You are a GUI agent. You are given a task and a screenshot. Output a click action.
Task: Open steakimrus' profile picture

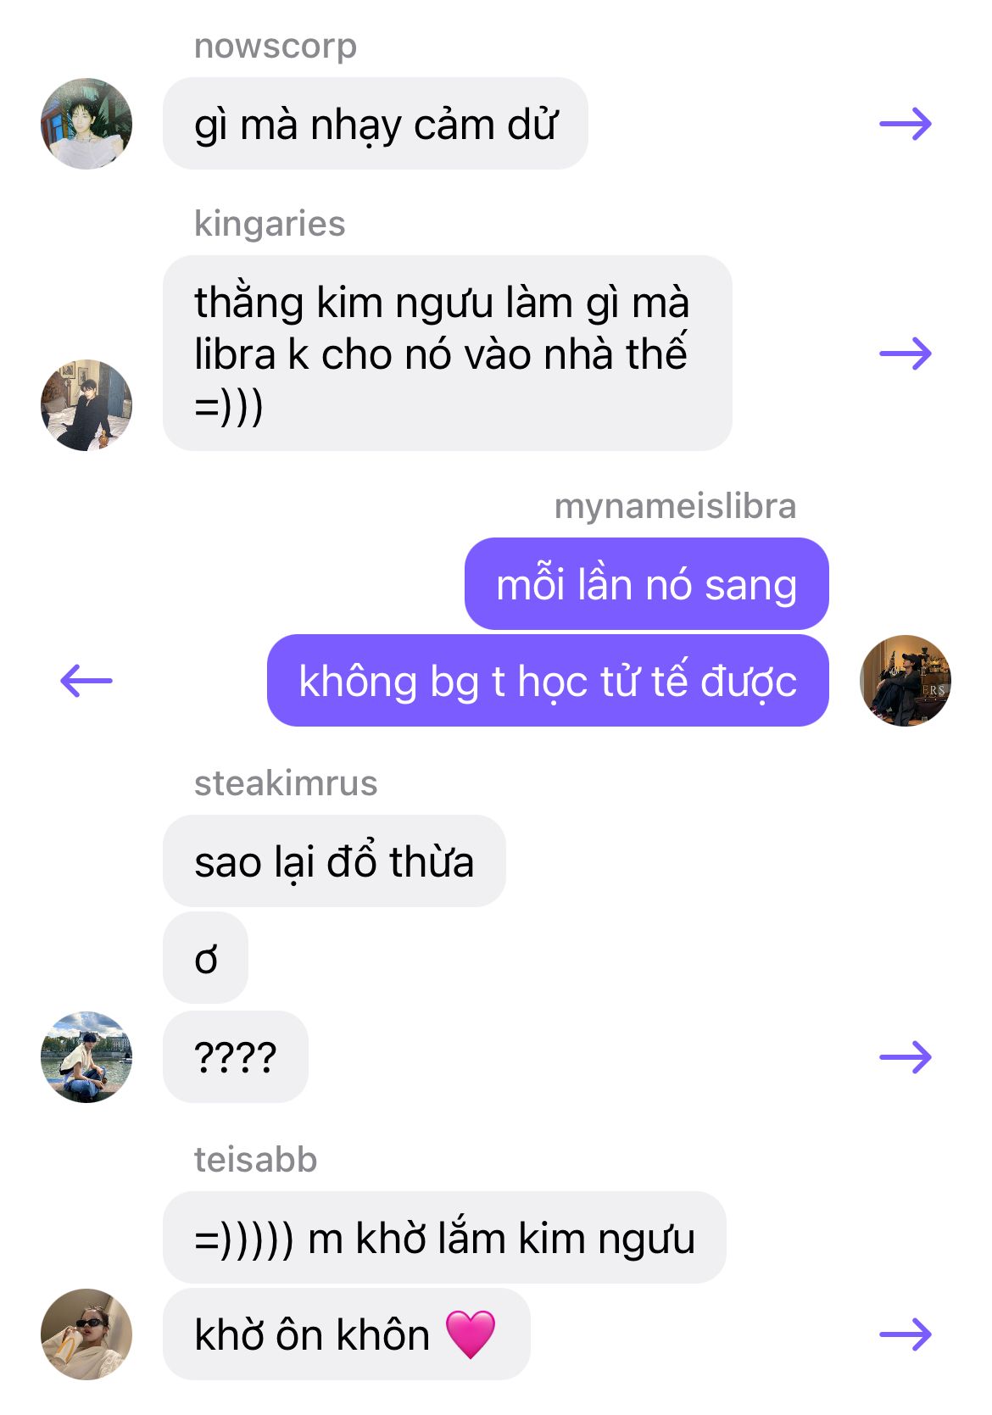coord(86,1057)
